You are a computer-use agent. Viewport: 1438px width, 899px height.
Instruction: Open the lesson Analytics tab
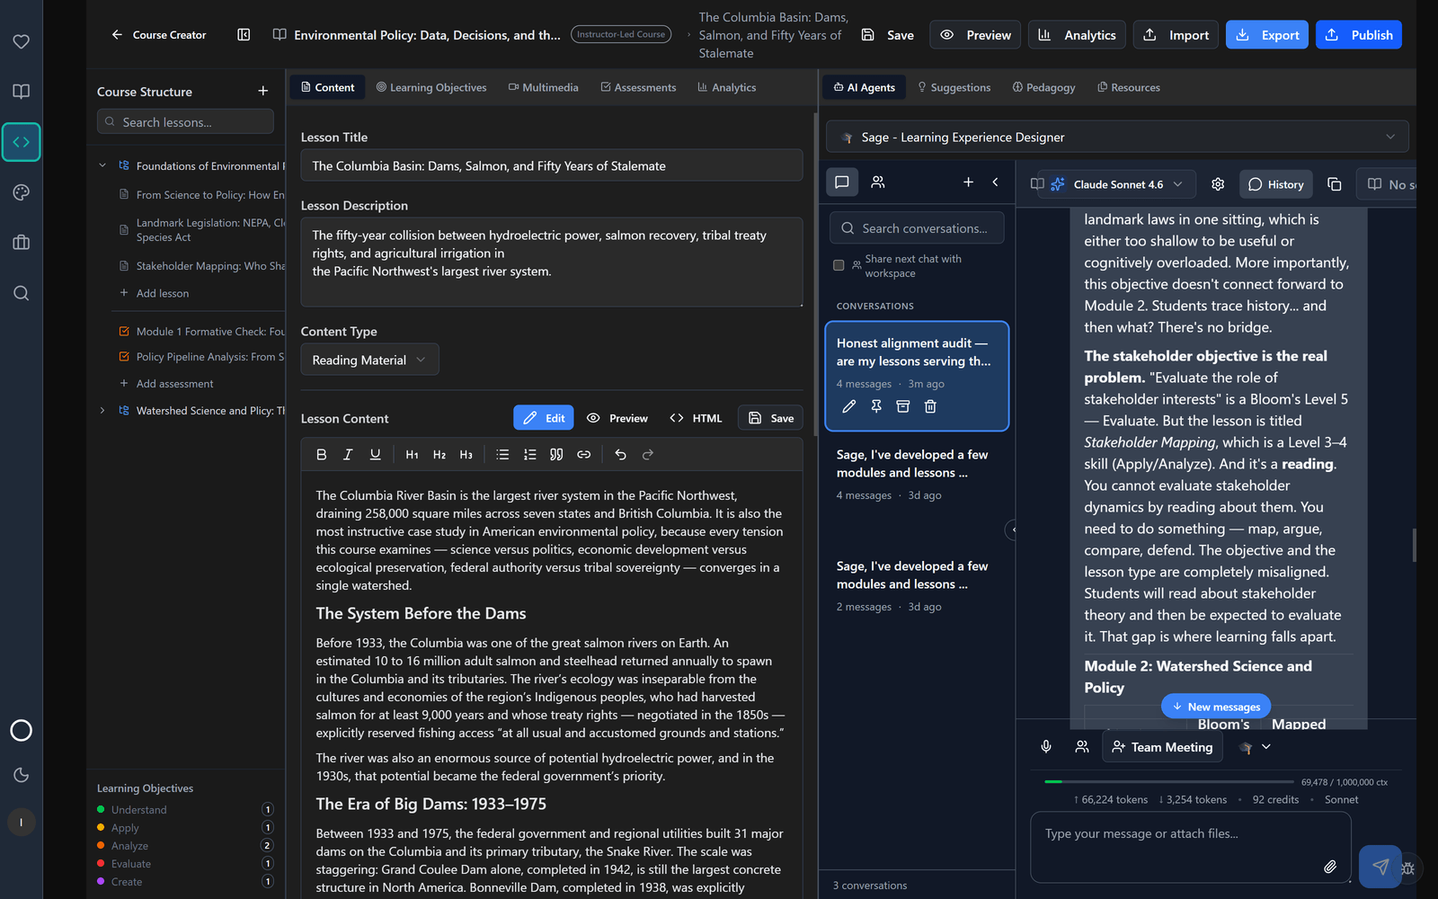(x=727, y=87)
